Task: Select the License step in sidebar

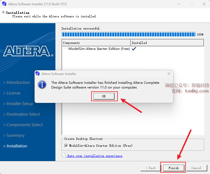Action: click(12, 93)
